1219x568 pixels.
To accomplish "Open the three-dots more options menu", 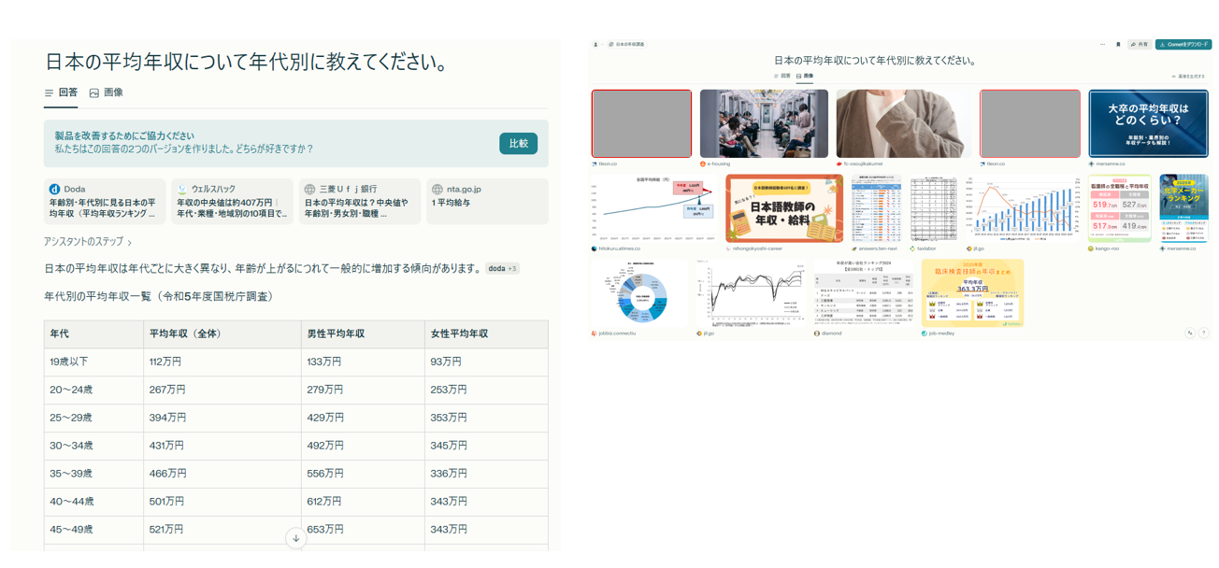I will (x=1102, y=44).
